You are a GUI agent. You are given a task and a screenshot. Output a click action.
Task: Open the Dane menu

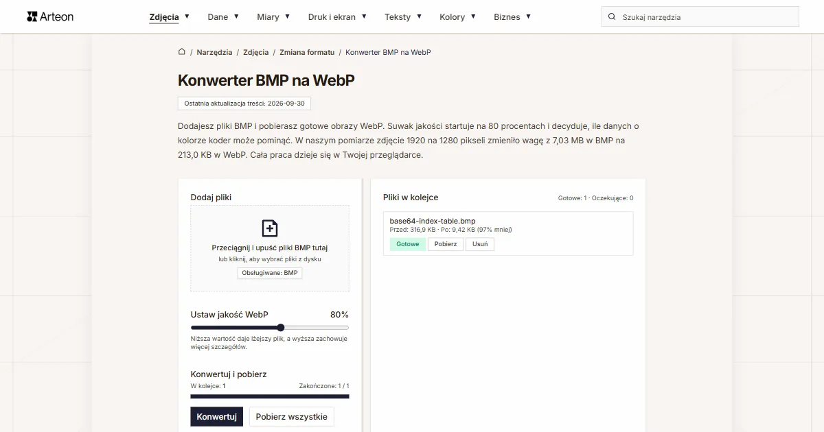click(218, 17)
